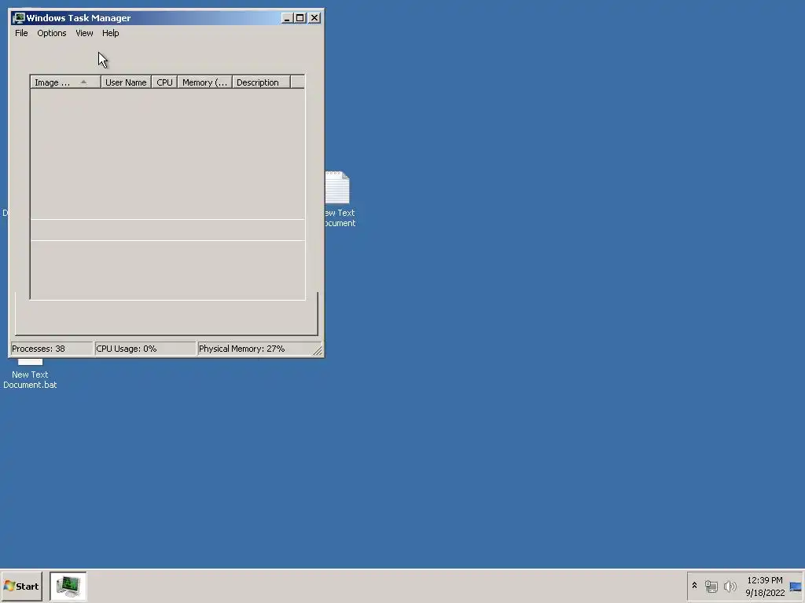Viewport: 805px width, 603px height.
Task: Open the Options menu
Action: coord(51,33)
